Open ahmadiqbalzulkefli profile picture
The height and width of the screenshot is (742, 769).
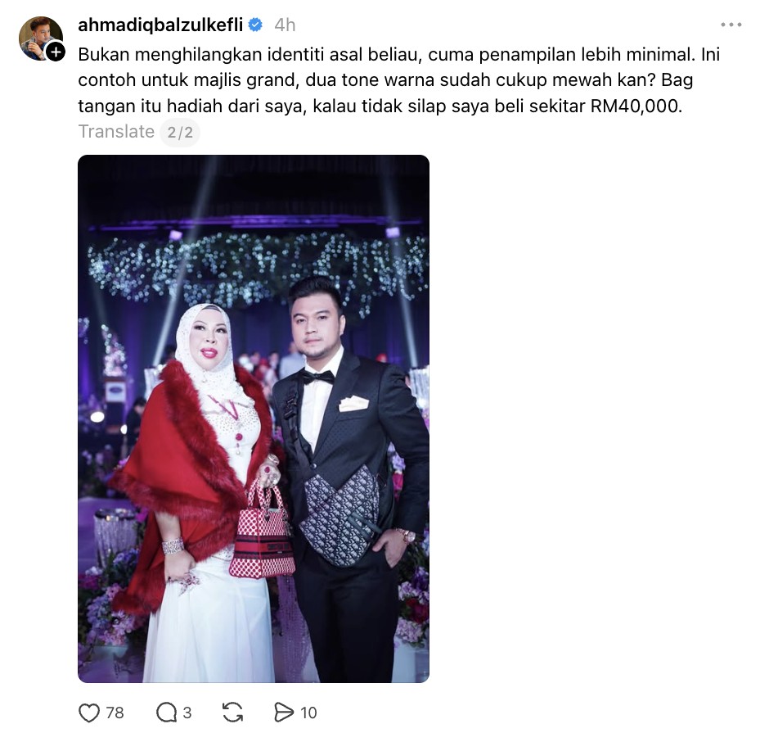pos(40,38)
